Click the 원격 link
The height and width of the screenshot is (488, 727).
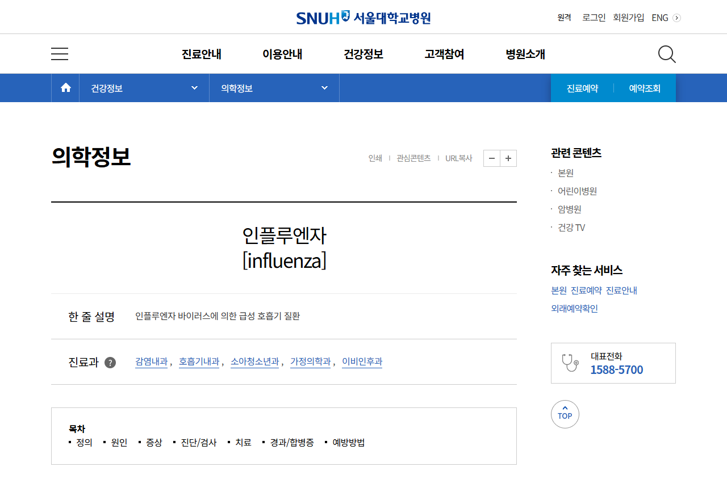pyautogui.click(x=564, y=18)
